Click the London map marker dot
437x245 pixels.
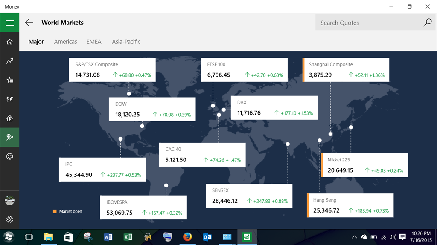(x=213, y=106)
